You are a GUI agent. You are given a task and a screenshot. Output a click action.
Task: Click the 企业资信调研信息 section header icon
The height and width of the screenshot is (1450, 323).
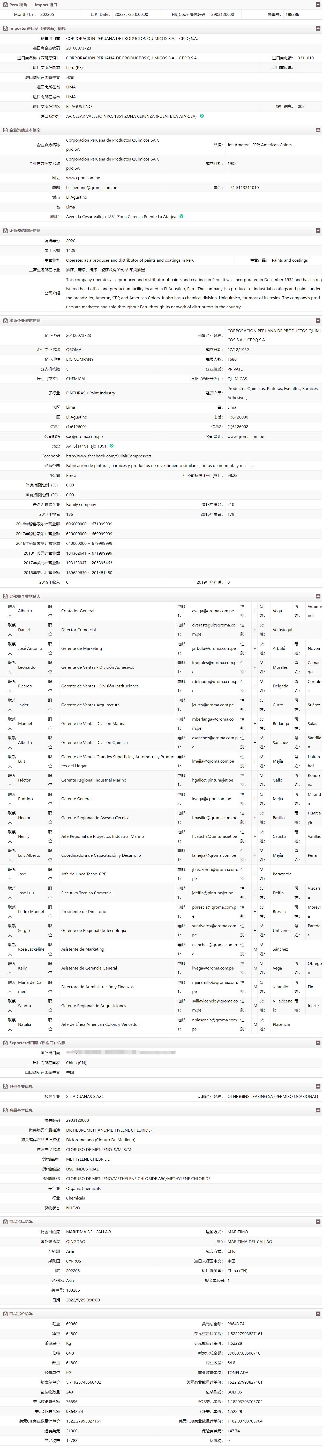point(5,230)
